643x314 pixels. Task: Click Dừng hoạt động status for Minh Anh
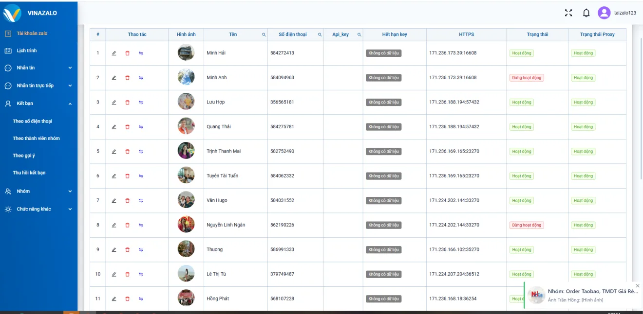(x=527, y=78)
